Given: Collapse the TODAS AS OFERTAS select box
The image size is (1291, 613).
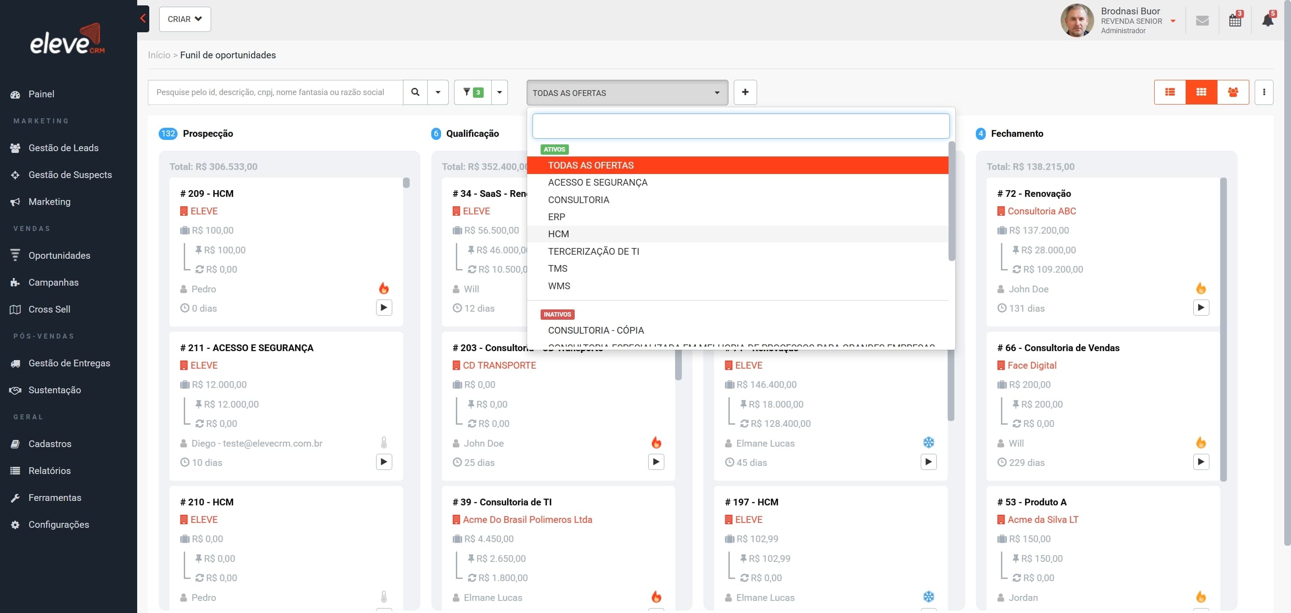Looking at the screenshot, I should (x=627, y=93).
